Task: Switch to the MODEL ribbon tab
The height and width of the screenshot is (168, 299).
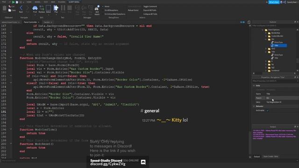Action: pyautogui.click(x=37, y=2)
